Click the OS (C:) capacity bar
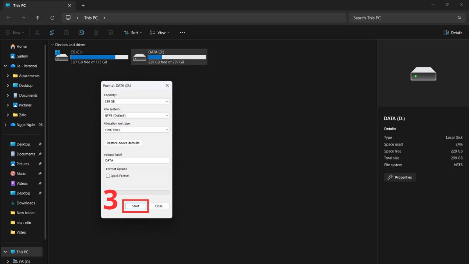469x264 pixels. (99, 57)
